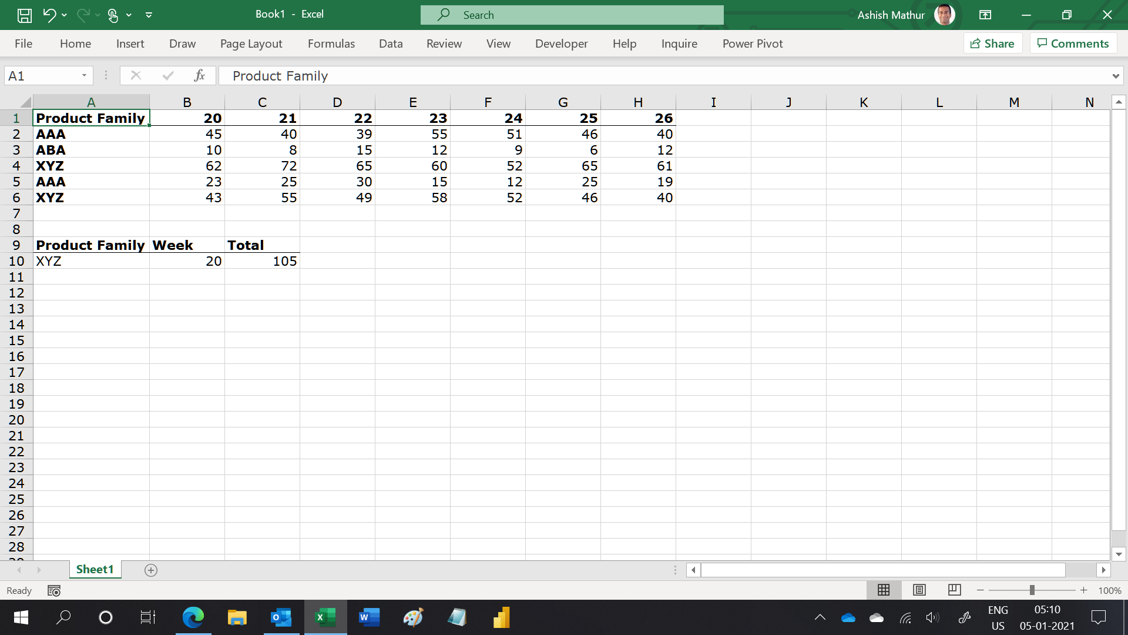Open Outlook from the taskbar

coord(281,617)
